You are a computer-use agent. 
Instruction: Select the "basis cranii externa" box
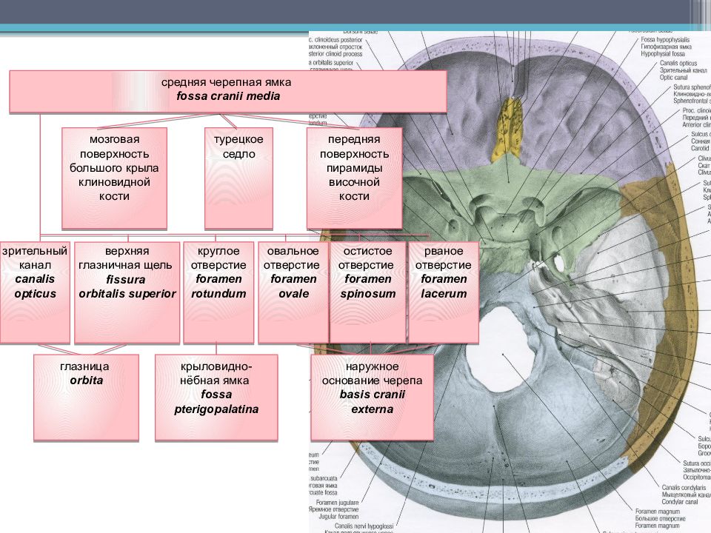(x=372, y=398)
